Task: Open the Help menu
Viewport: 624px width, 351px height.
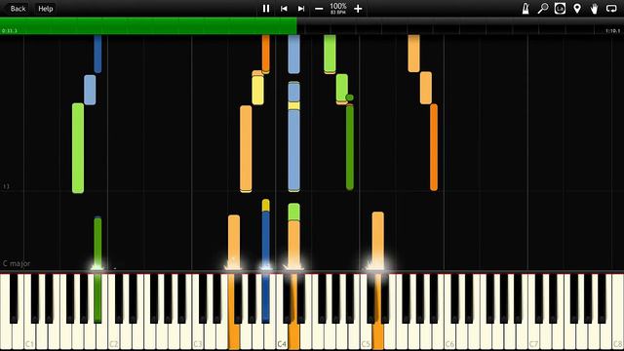Action: [x=46, y=9]
